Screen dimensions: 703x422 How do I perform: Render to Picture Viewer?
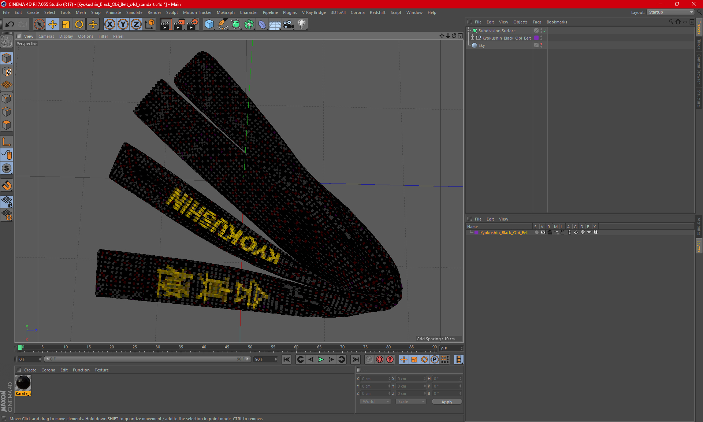pos(179,25)
